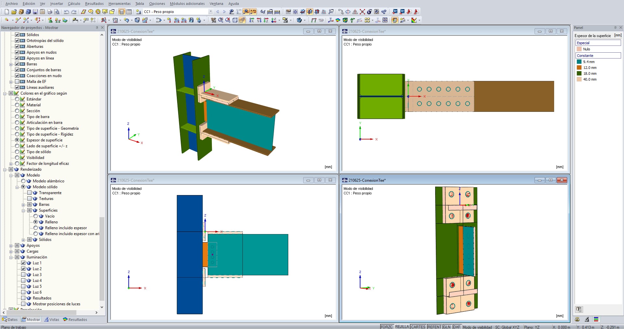Select view in X direction icon
624x329 pixels.
[252, 20]
